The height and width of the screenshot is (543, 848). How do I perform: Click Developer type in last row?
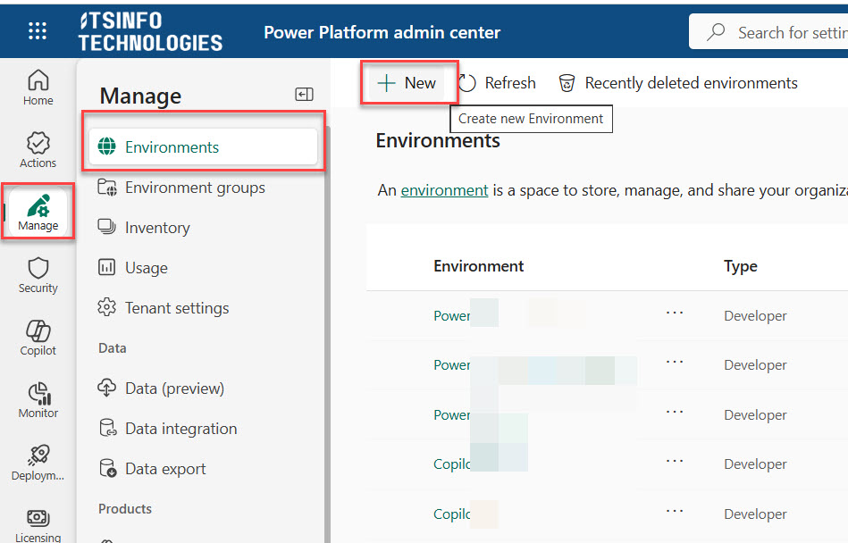pos(755,514)
